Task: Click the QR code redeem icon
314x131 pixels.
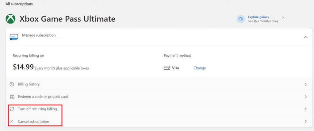Action: point(12,97)
